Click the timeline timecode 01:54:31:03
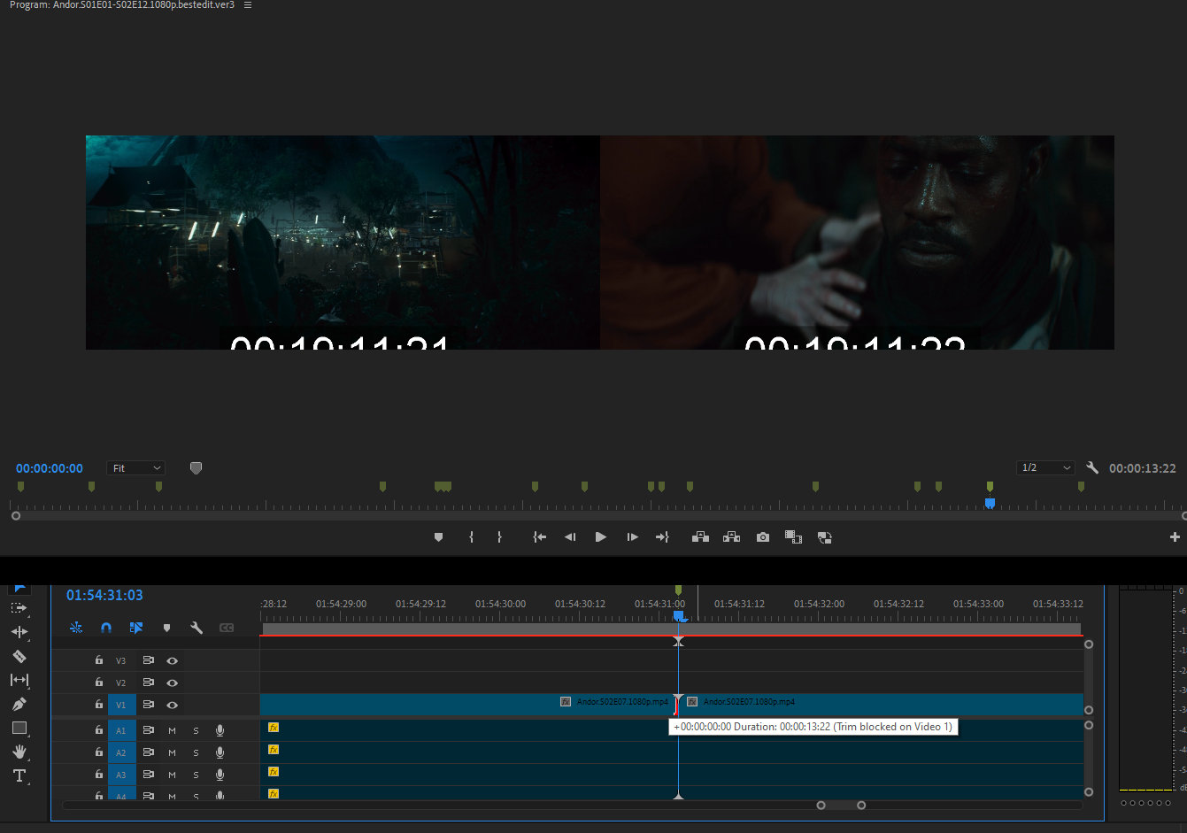1187x833 pixels. point(104,595)
